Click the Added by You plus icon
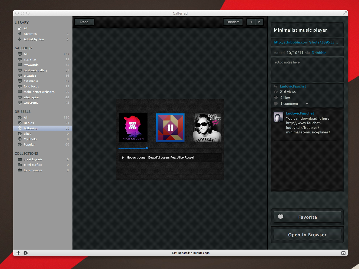The height and width of the screenshot is (269, 359). [20, 39]
